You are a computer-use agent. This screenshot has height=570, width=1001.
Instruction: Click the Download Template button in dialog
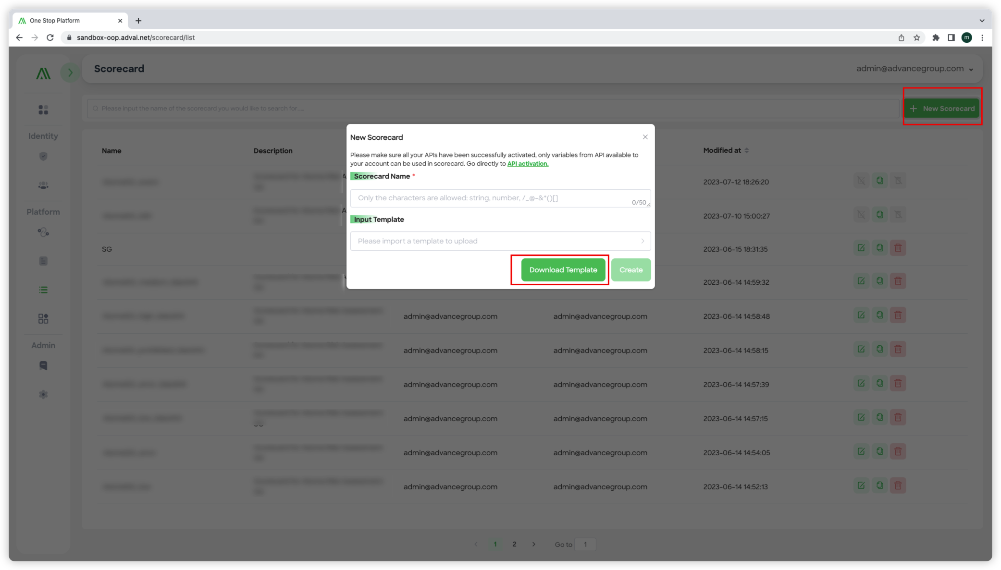tap(563, 269)
